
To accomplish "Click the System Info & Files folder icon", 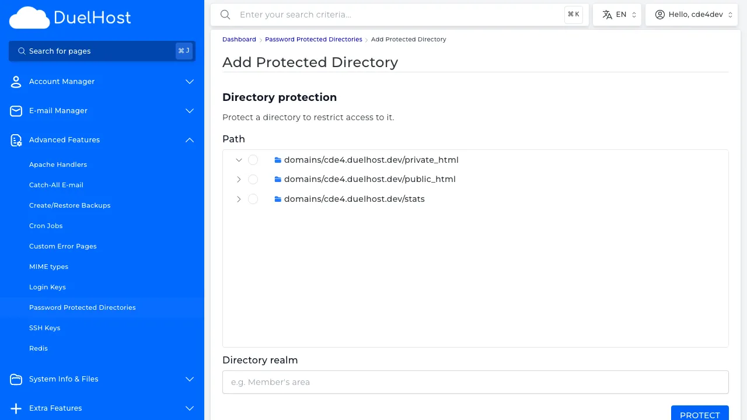I will tap(16, 379).
